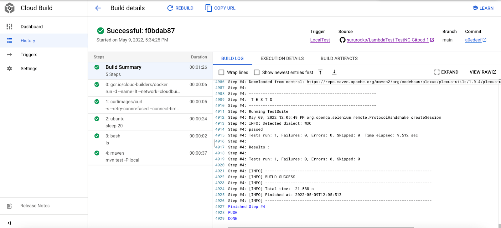Viewport: 501px width, 228px height.
Task: Click the Release Notes icon
Action: coord(9,206)
